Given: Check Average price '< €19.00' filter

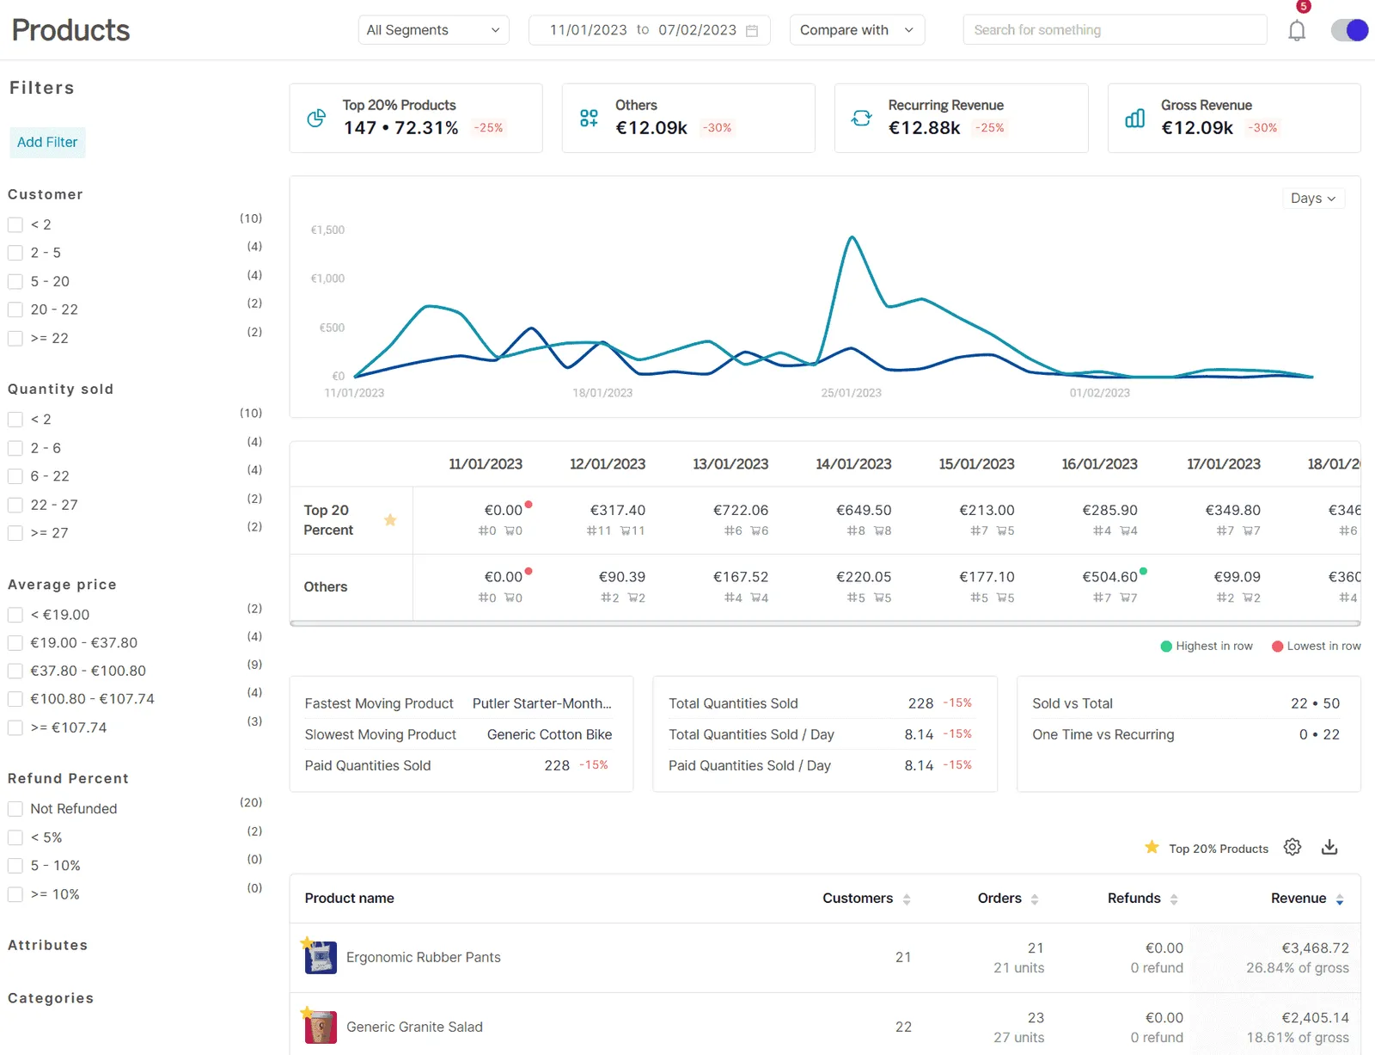Looking at the screenshot, I should 15,615.
